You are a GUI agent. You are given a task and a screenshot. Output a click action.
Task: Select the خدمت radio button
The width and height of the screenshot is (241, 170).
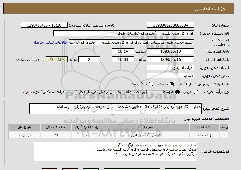tap(172, 84)
